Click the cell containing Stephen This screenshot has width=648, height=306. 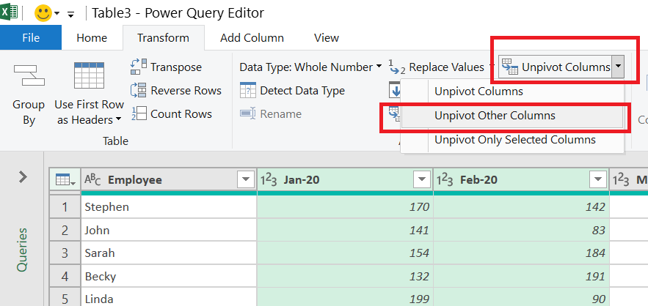(x=107, y=206)
